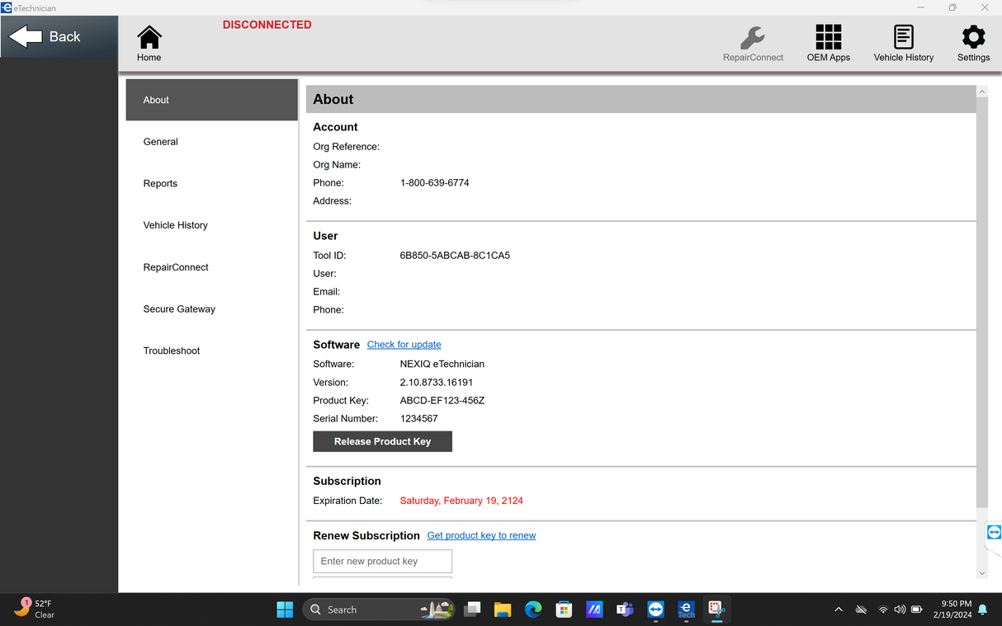Open Vehicle History in settings sidebar
1002x626 pixels.
(x=176, y=225)
